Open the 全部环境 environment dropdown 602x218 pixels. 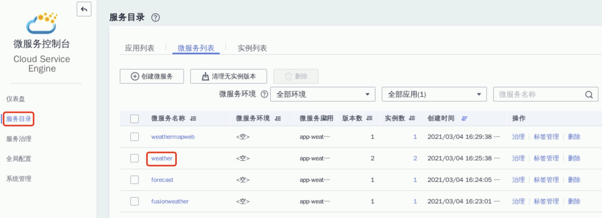(322, 94)
